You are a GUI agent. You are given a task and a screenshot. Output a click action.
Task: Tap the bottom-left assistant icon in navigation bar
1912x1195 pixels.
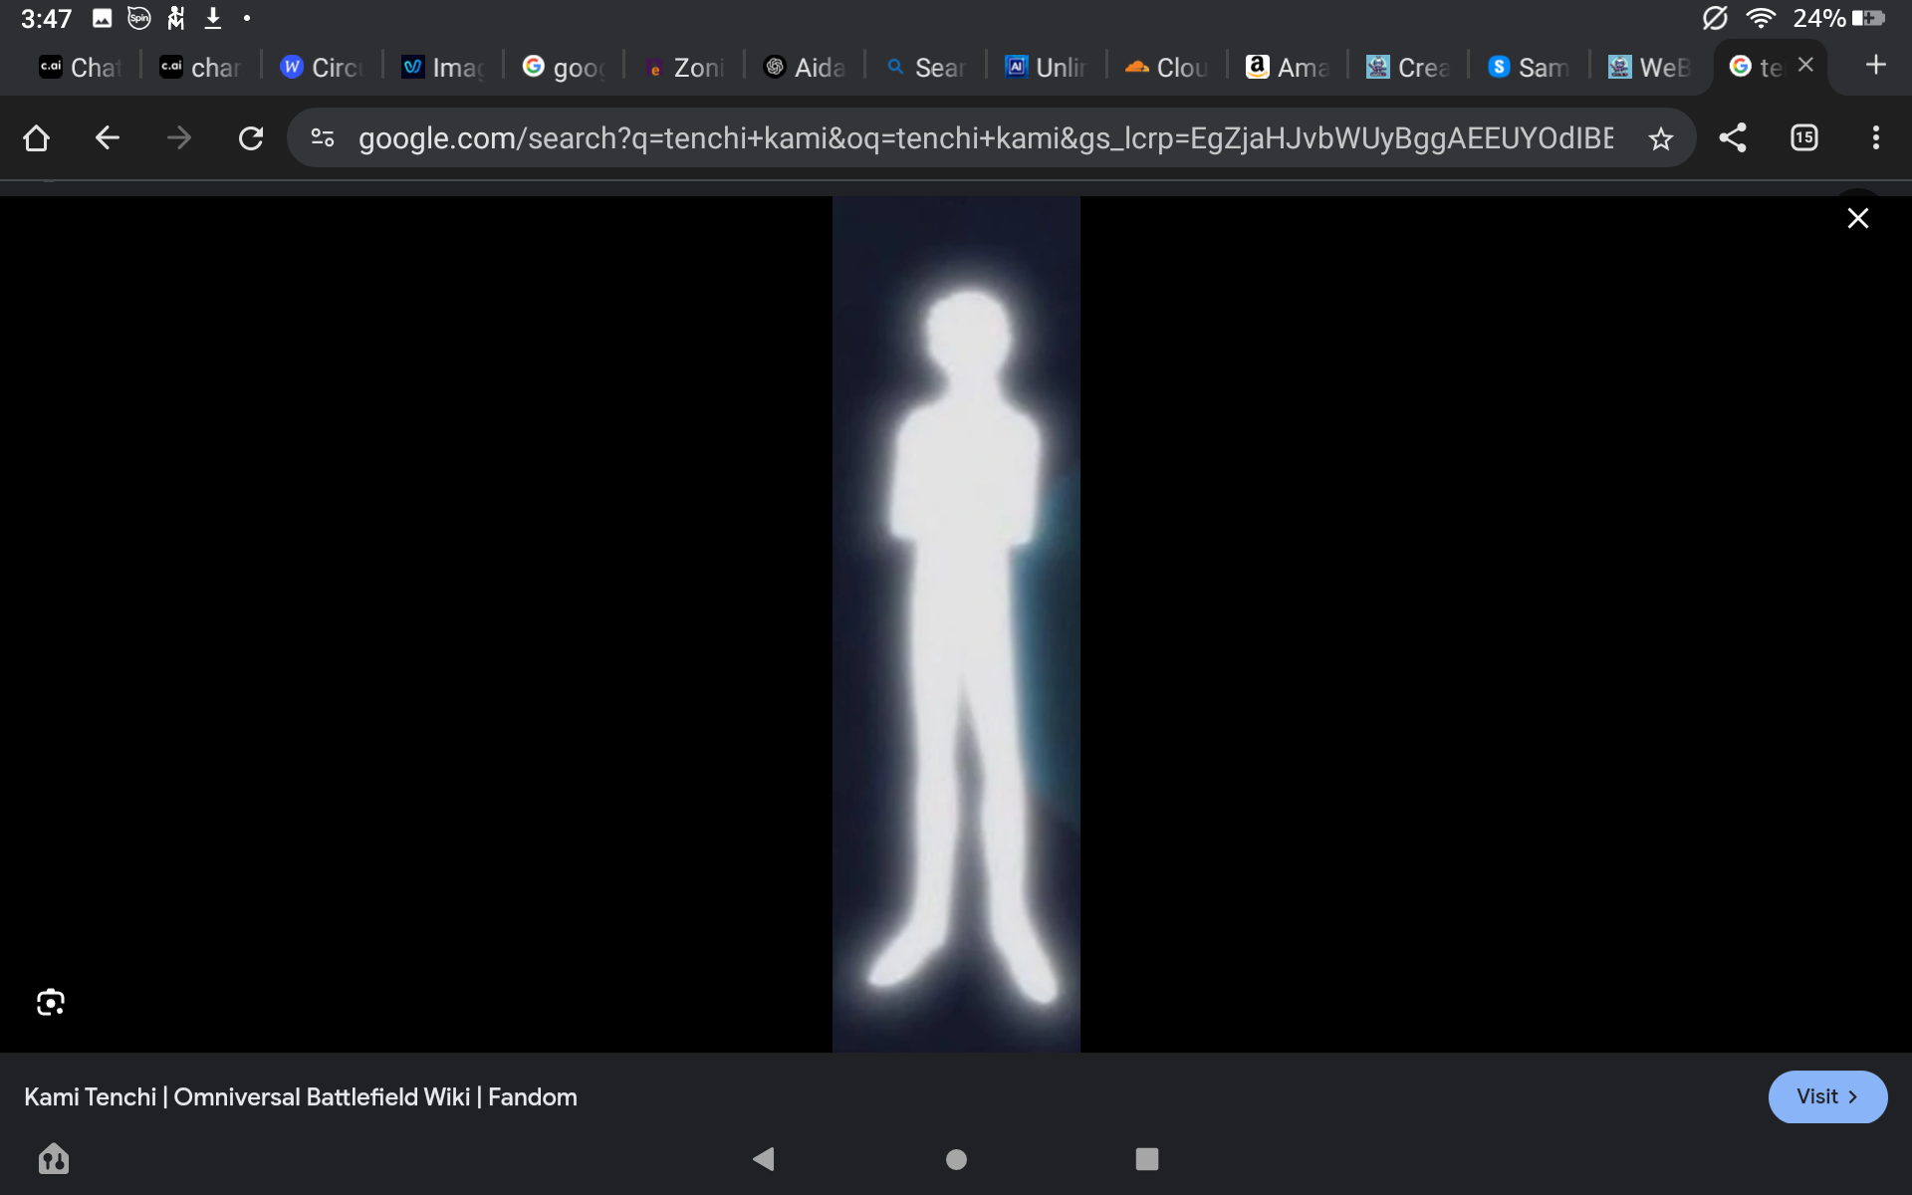tap(54, 1158)
